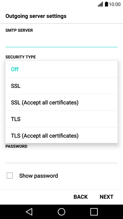Tap the signal strength status icon
The image size is (123, 219).
click(x=100, y=4)
